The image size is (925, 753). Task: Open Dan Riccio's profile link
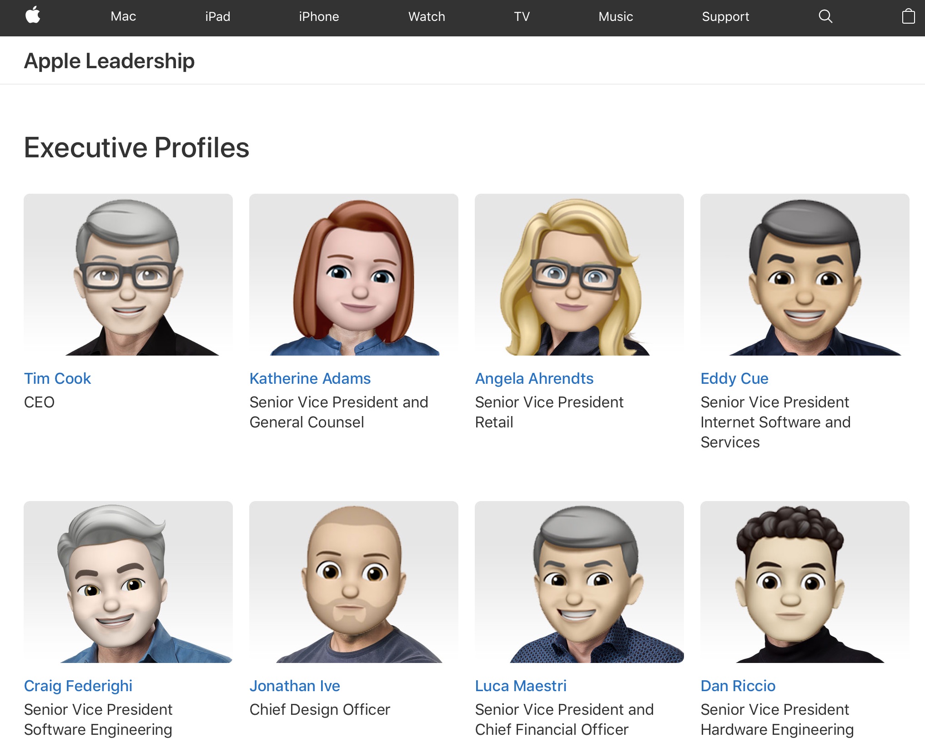click(x=738, y=686)
